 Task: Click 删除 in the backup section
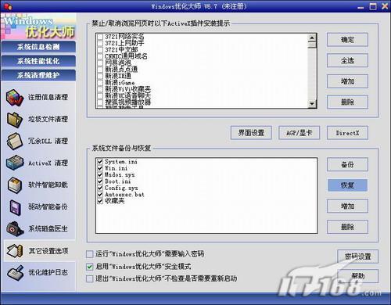pyautogui.click(x=347, y=227)
